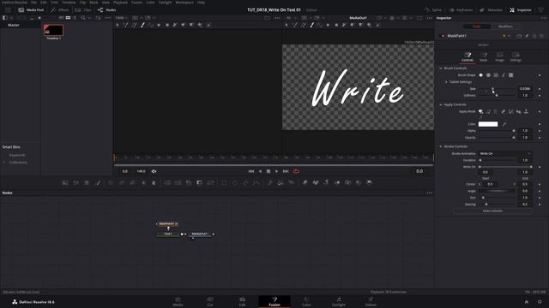Adjust the Write On range slider
The width and height of the screenshot is (549, 308).
coord(505,167)
